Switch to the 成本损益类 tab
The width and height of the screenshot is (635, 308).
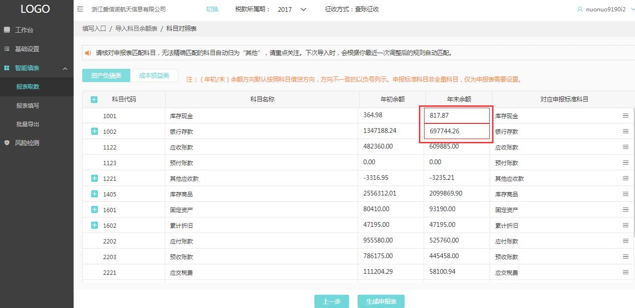(154, 75)
